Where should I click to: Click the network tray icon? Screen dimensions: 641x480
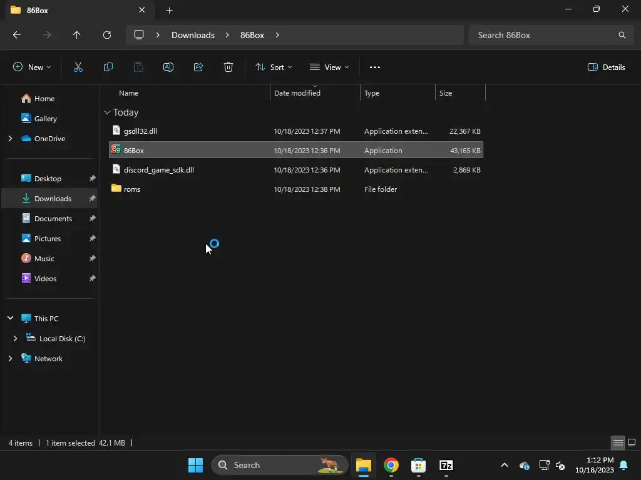tap(544, 465)
